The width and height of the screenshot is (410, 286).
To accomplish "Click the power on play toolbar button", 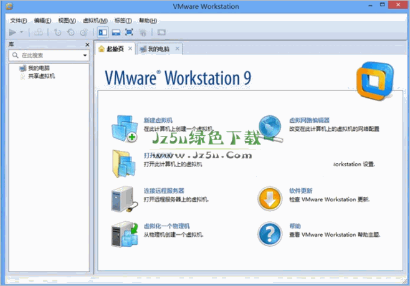I will click(x=12, y=32).
